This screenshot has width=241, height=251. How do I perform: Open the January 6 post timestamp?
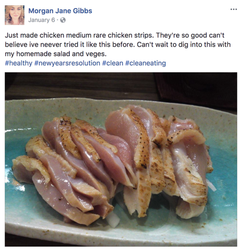pos(42,20)
